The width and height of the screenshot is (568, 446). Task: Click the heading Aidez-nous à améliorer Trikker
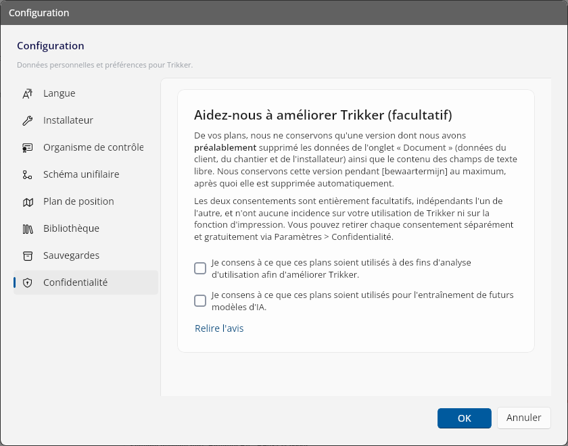pyautogui.click(x=323, y=115)
